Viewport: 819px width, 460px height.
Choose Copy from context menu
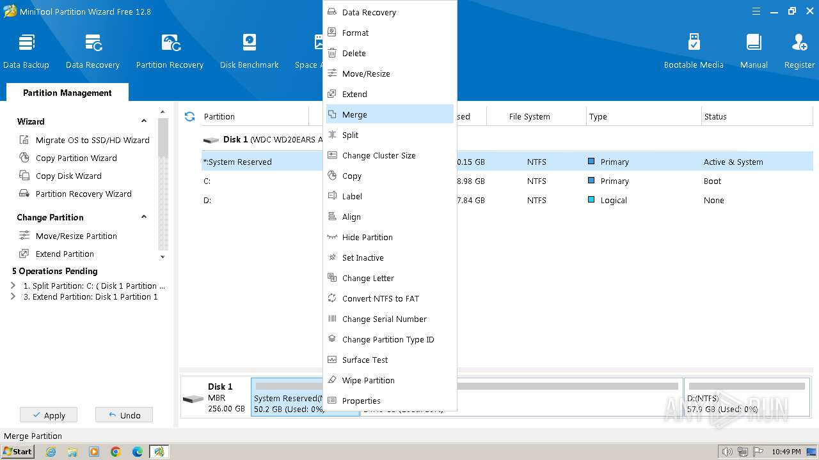tap(390, 176)
